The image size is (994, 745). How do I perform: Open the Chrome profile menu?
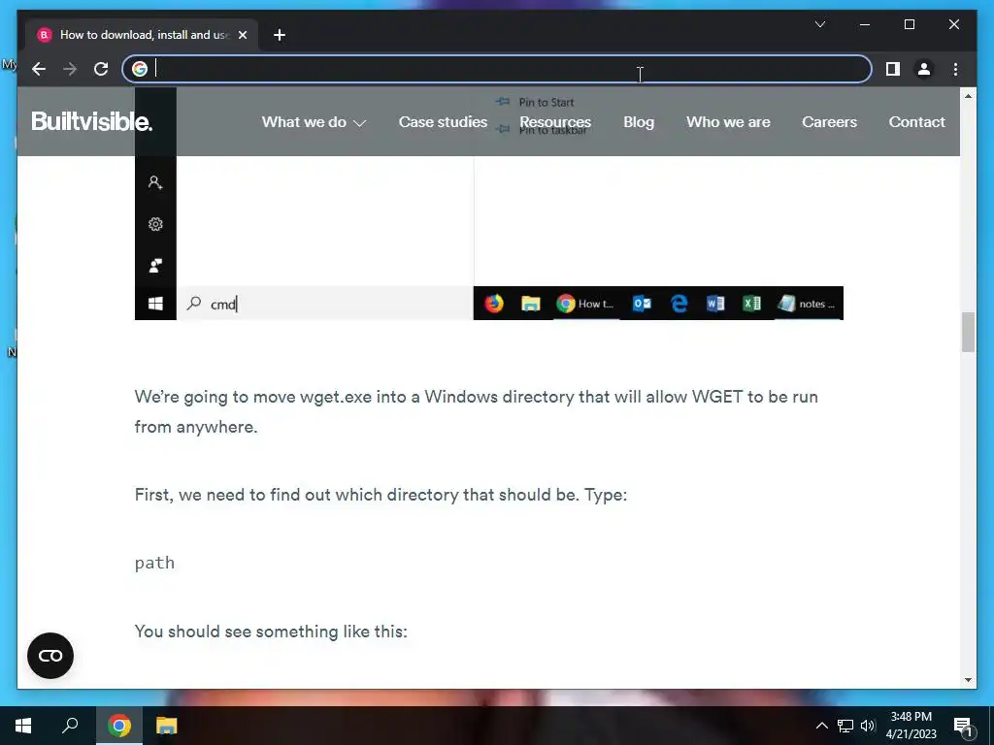[x=924, y=69]
